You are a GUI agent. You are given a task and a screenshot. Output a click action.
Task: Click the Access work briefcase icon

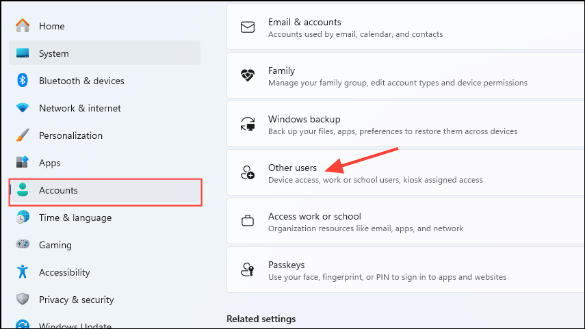click(x=248, y=221)
